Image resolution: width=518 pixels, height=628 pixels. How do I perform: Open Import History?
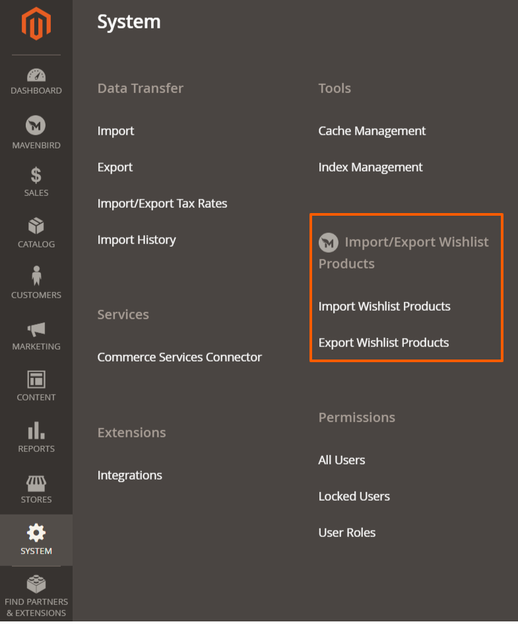[x=137, y=239]
